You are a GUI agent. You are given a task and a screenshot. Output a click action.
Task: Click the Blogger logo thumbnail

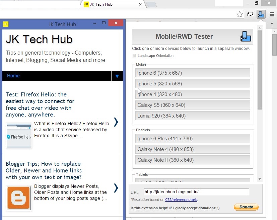click(19, 198)
